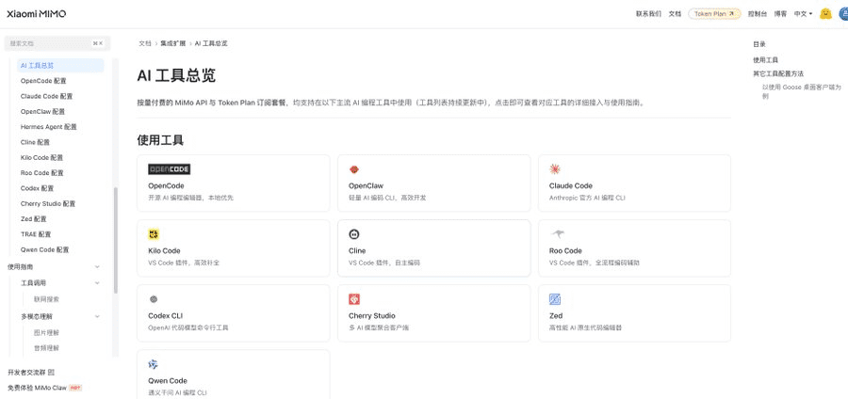Open 图片理解 in sidebar
Image resolution: width=848 pixels, height=399 pixels.
point(46,333)
